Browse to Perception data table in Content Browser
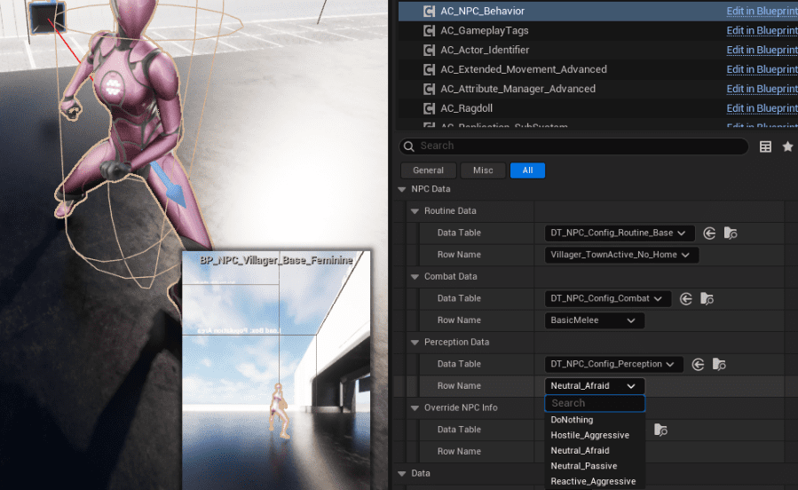The width and height of the screenshot is (798, 490). pos(719,364)
